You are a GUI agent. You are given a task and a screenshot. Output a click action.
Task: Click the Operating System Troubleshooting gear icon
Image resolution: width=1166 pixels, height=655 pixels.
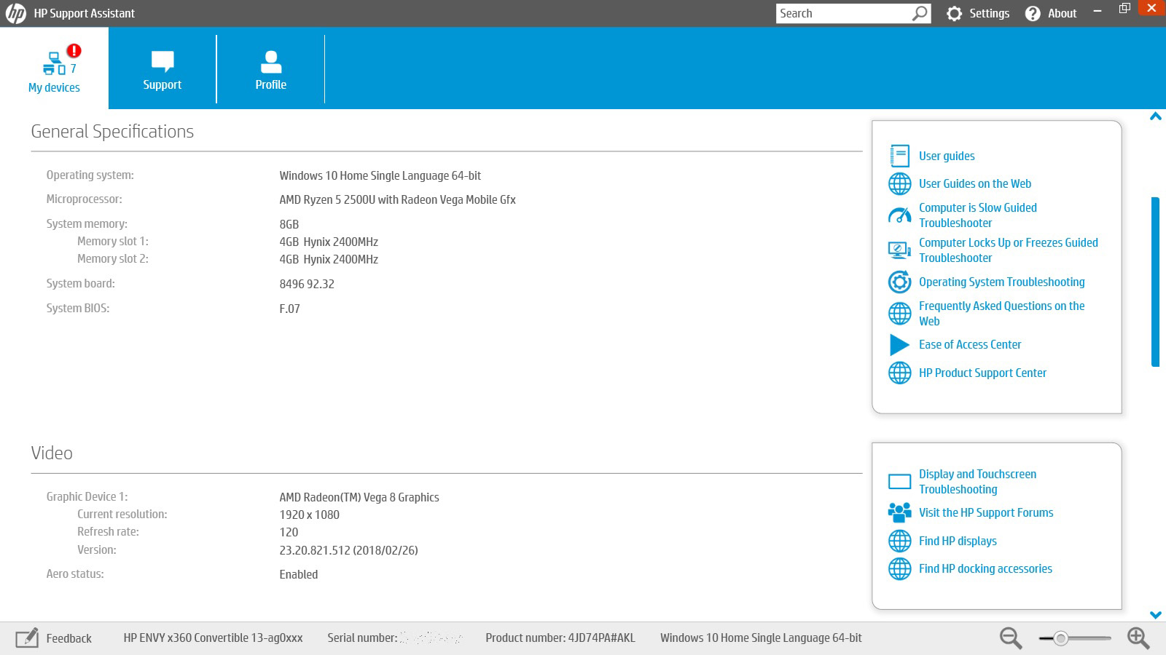coord(899,282)
